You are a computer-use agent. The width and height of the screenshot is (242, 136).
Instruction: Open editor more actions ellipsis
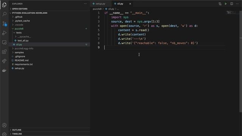(x=237, y=4)
